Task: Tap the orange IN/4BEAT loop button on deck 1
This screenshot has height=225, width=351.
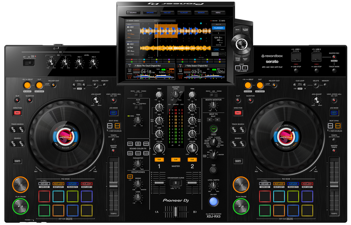Action: click(x=27, y=85)
